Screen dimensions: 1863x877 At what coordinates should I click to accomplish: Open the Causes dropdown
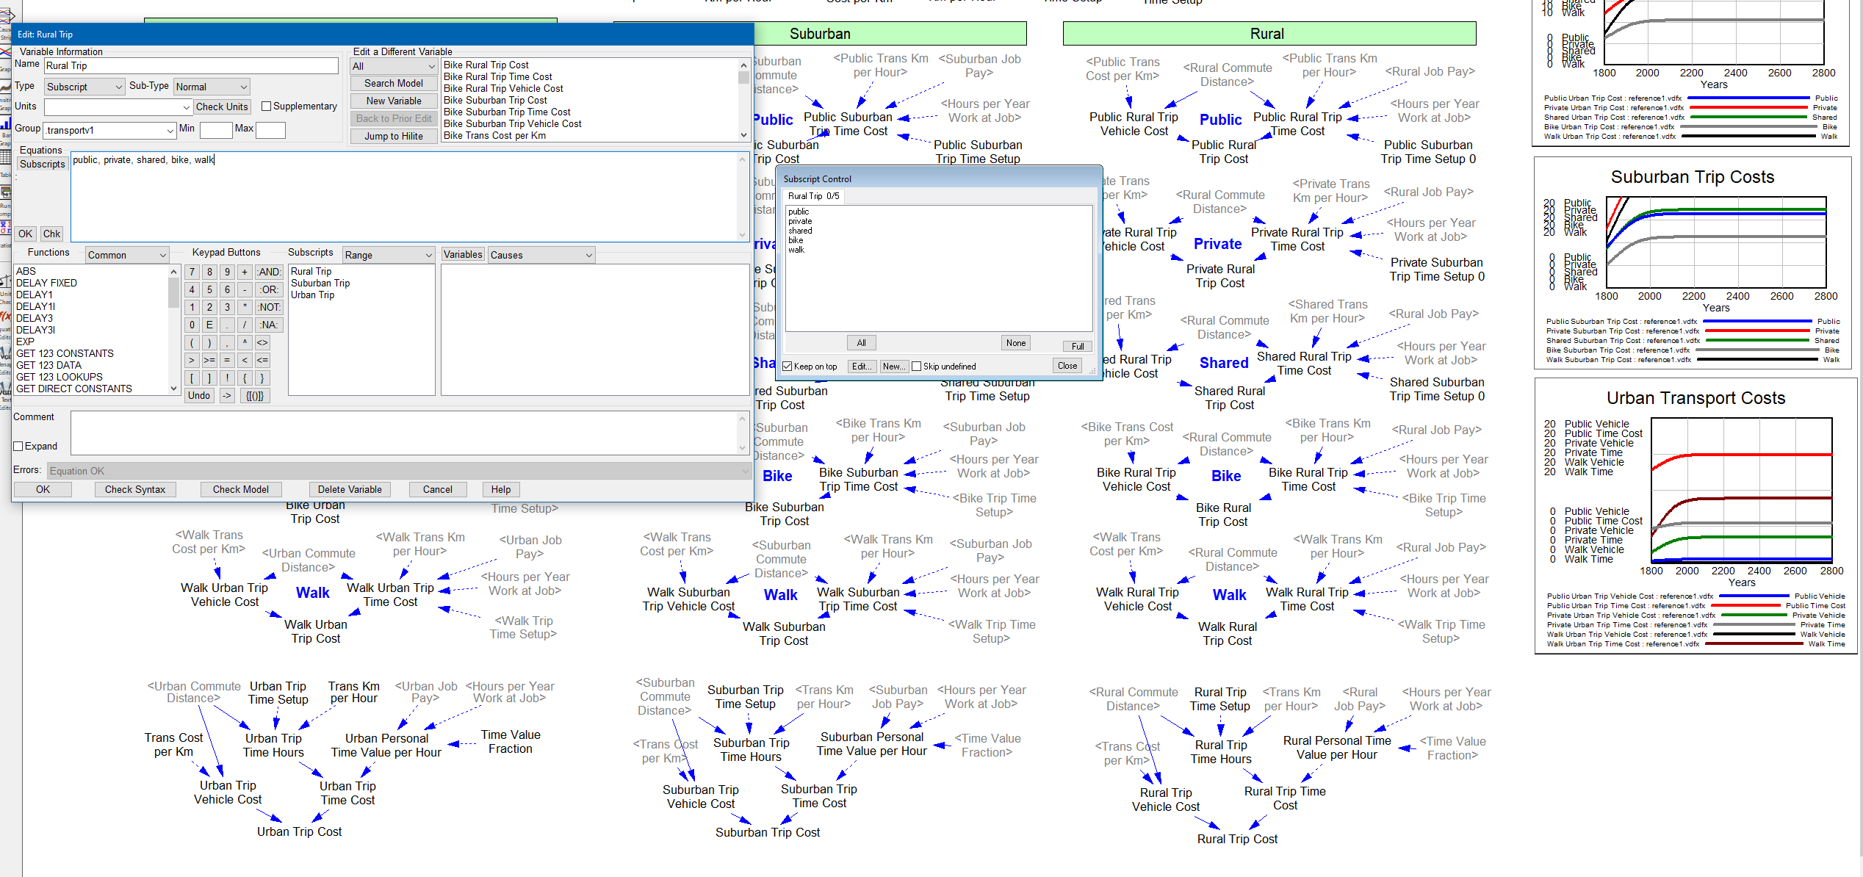point(541,256)
